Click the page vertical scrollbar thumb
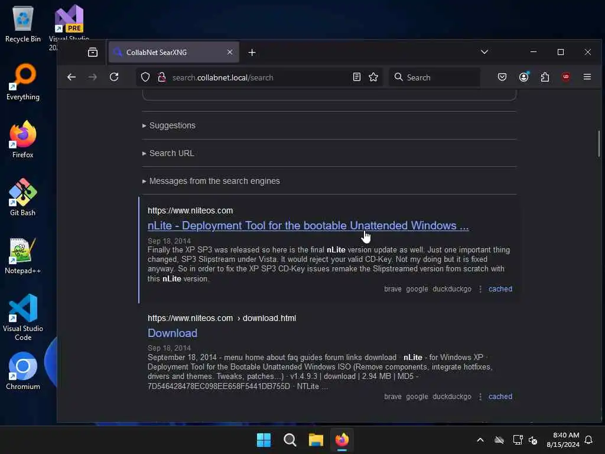The width and height of the screenshot is (605, 454). [599, 144]
